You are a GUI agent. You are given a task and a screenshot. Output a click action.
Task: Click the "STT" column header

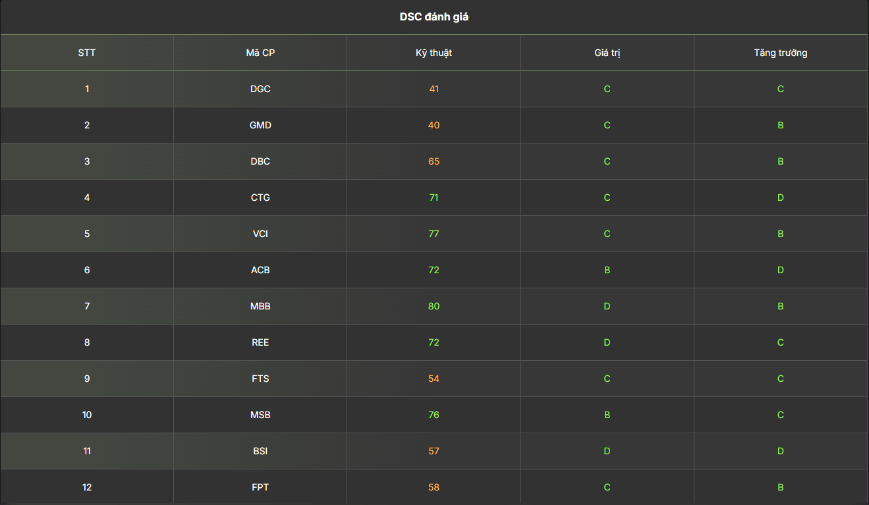tap(87, 53)
